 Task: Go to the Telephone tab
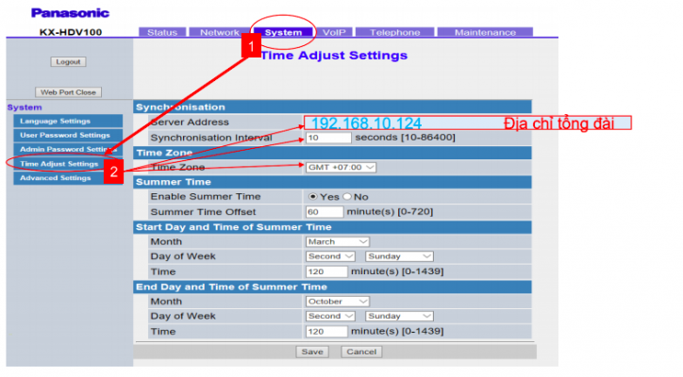pyautogui.click(x=394, y=32)
